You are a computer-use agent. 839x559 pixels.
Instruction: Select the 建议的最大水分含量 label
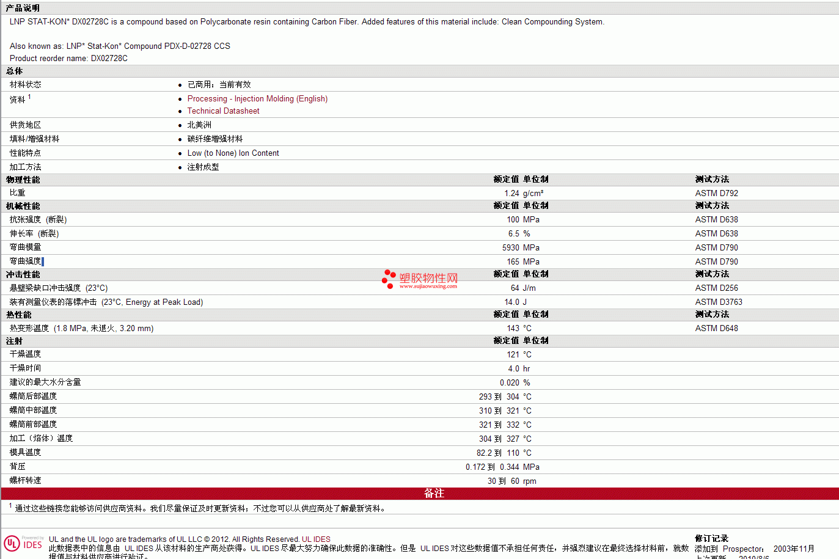(45, 382)
